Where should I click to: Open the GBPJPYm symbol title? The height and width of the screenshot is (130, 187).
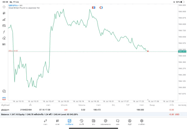pyautogui.click(x=15, y=6)
